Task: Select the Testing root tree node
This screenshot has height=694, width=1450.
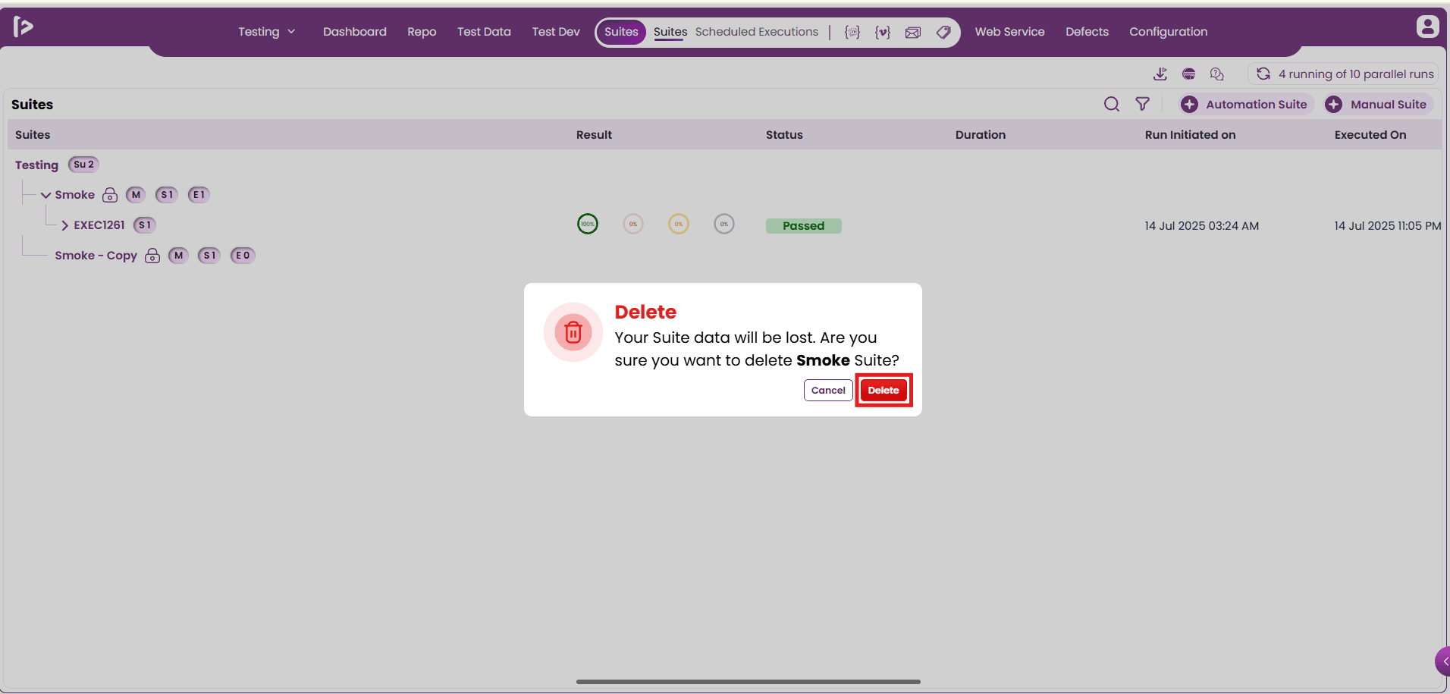Action: pos(36,165)
